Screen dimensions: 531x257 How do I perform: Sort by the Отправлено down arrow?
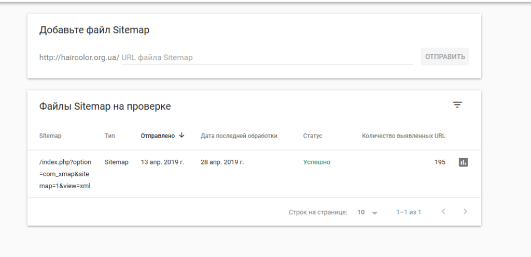pos(181,135)
